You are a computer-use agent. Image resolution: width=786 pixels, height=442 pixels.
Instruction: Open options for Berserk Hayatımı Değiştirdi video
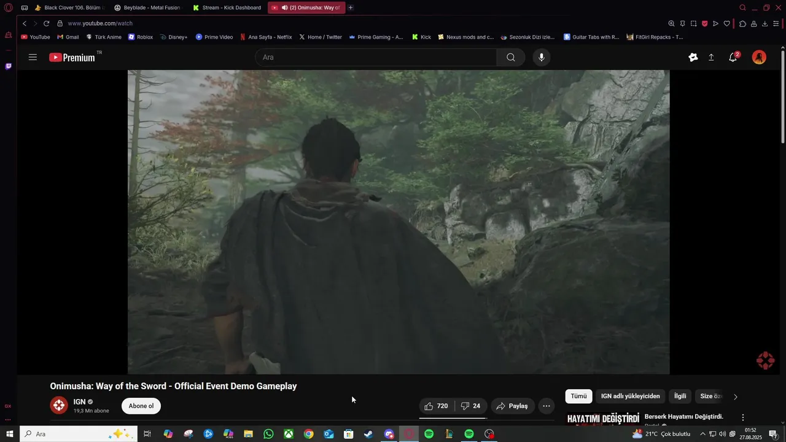(x=742, y=417)
